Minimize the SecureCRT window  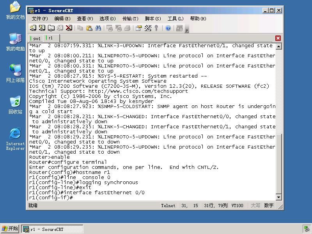[265, 11]
